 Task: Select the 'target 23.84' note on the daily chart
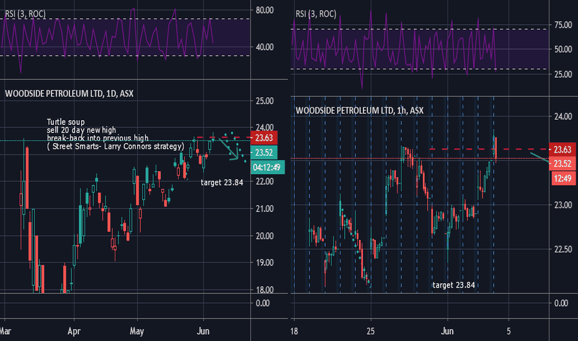pyautogui.click(x=222, y=182)
